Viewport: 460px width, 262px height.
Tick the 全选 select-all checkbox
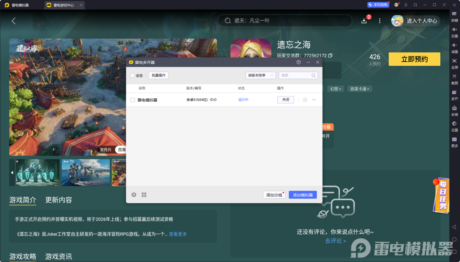click(x=133, y=75)
